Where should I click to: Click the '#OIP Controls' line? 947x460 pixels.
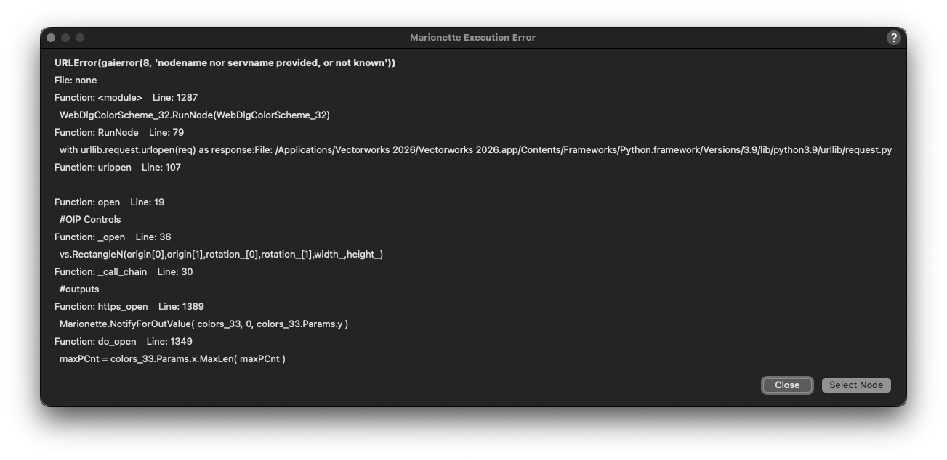pos(90,220)
